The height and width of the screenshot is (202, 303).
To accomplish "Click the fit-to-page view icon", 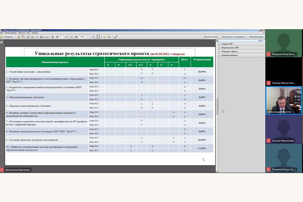I will pyautogui.click(x=98, y=37).
